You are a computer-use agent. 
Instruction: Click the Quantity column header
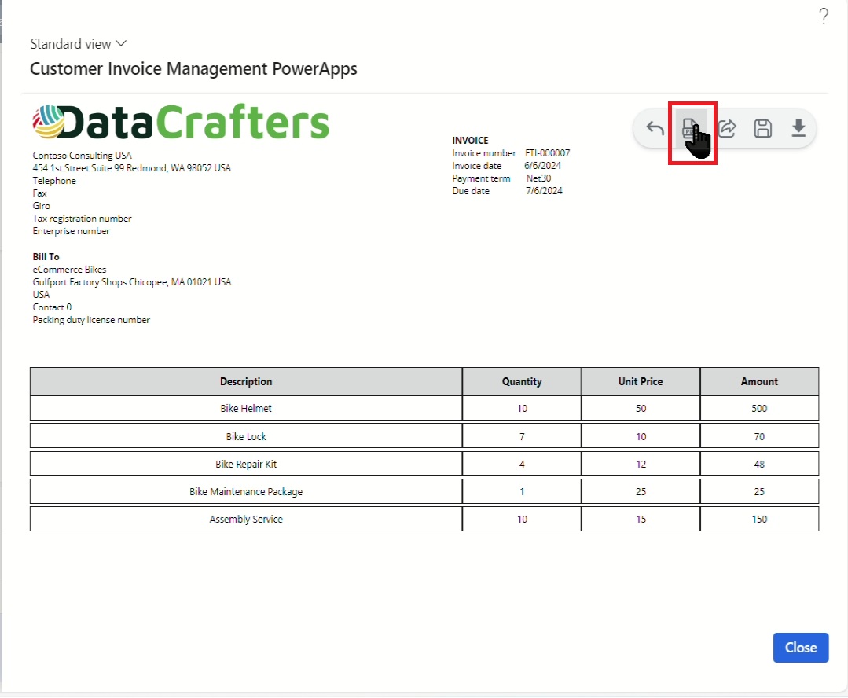(x=522, y=381)
